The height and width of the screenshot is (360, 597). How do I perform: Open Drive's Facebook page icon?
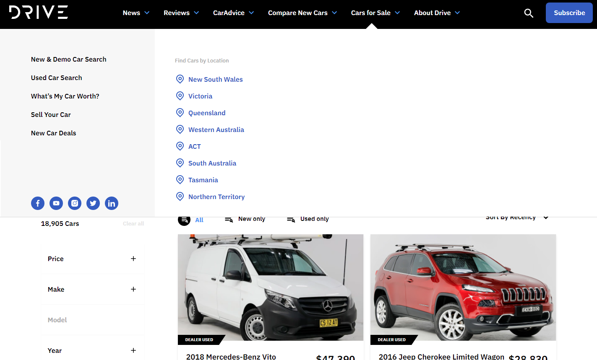tap(38, 203)
